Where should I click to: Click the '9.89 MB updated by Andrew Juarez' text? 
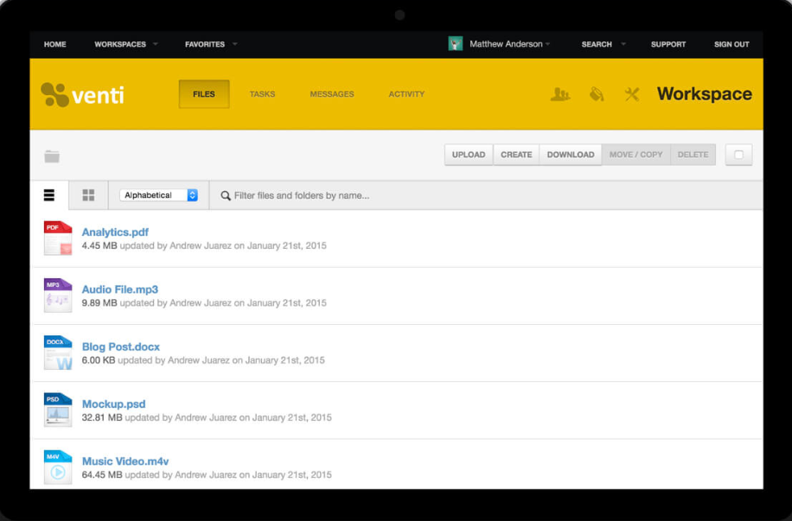[x=204, y=303]
